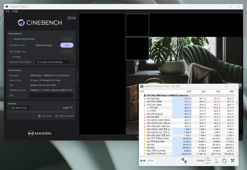The width and height of the screenshot is (247, 170).
Task: Toggle the Your Score legend marker
Action: (x=39, y=116)
